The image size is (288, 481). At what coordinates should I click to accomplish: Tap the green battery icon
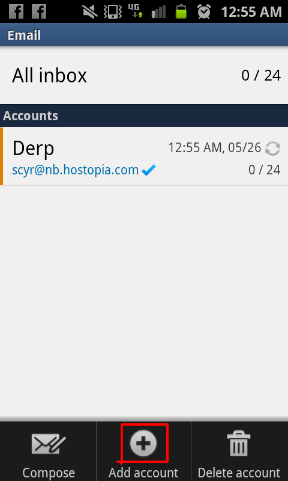click(x=181, y=11)
